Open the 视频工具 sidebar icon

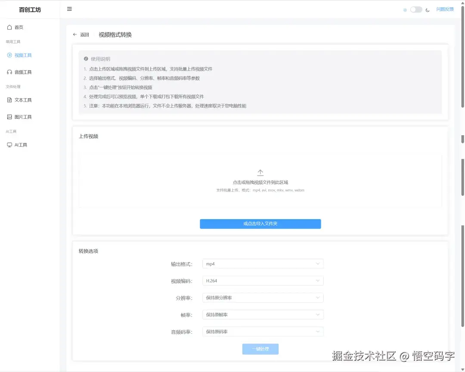10,55
